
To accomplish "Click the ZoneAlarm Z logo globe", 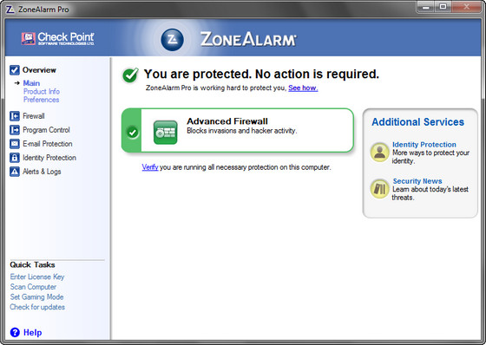I will click(172, 40).
